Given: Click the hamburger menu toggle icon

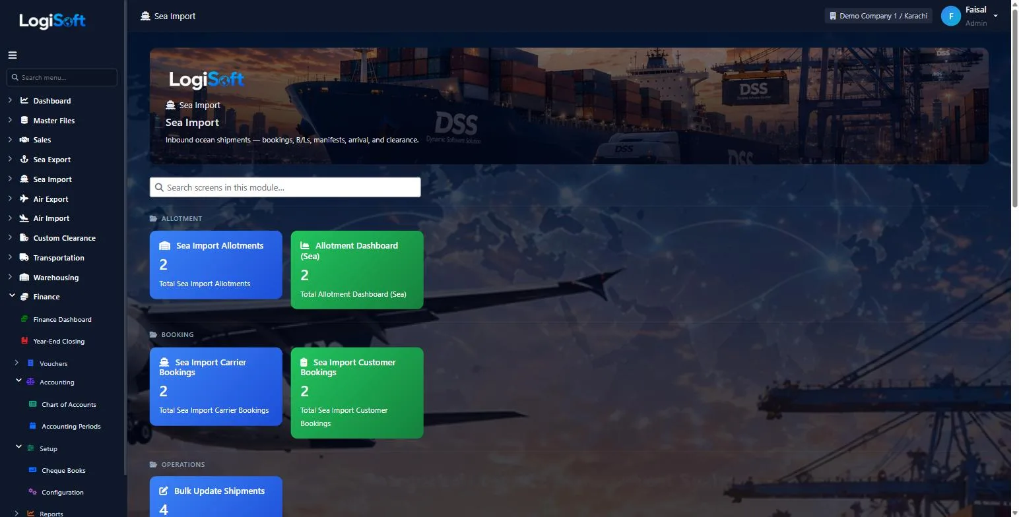Looking at the screenshot, I should coord(13,55).
